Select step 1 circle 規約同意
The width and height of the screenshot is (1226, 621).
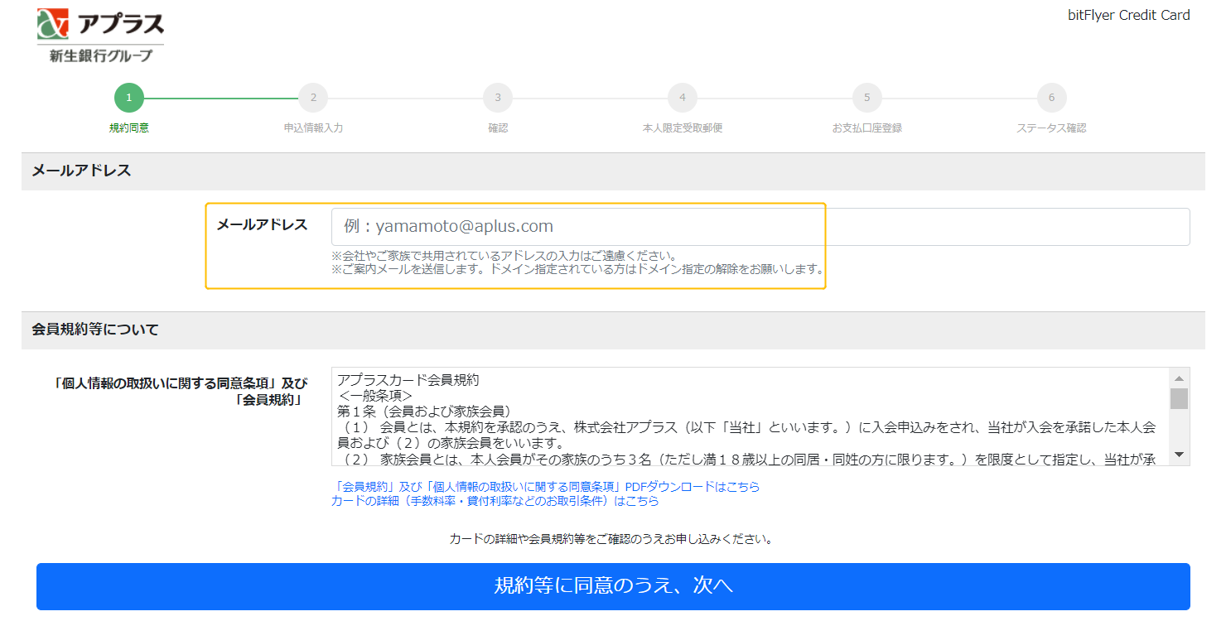click(129, 99)
